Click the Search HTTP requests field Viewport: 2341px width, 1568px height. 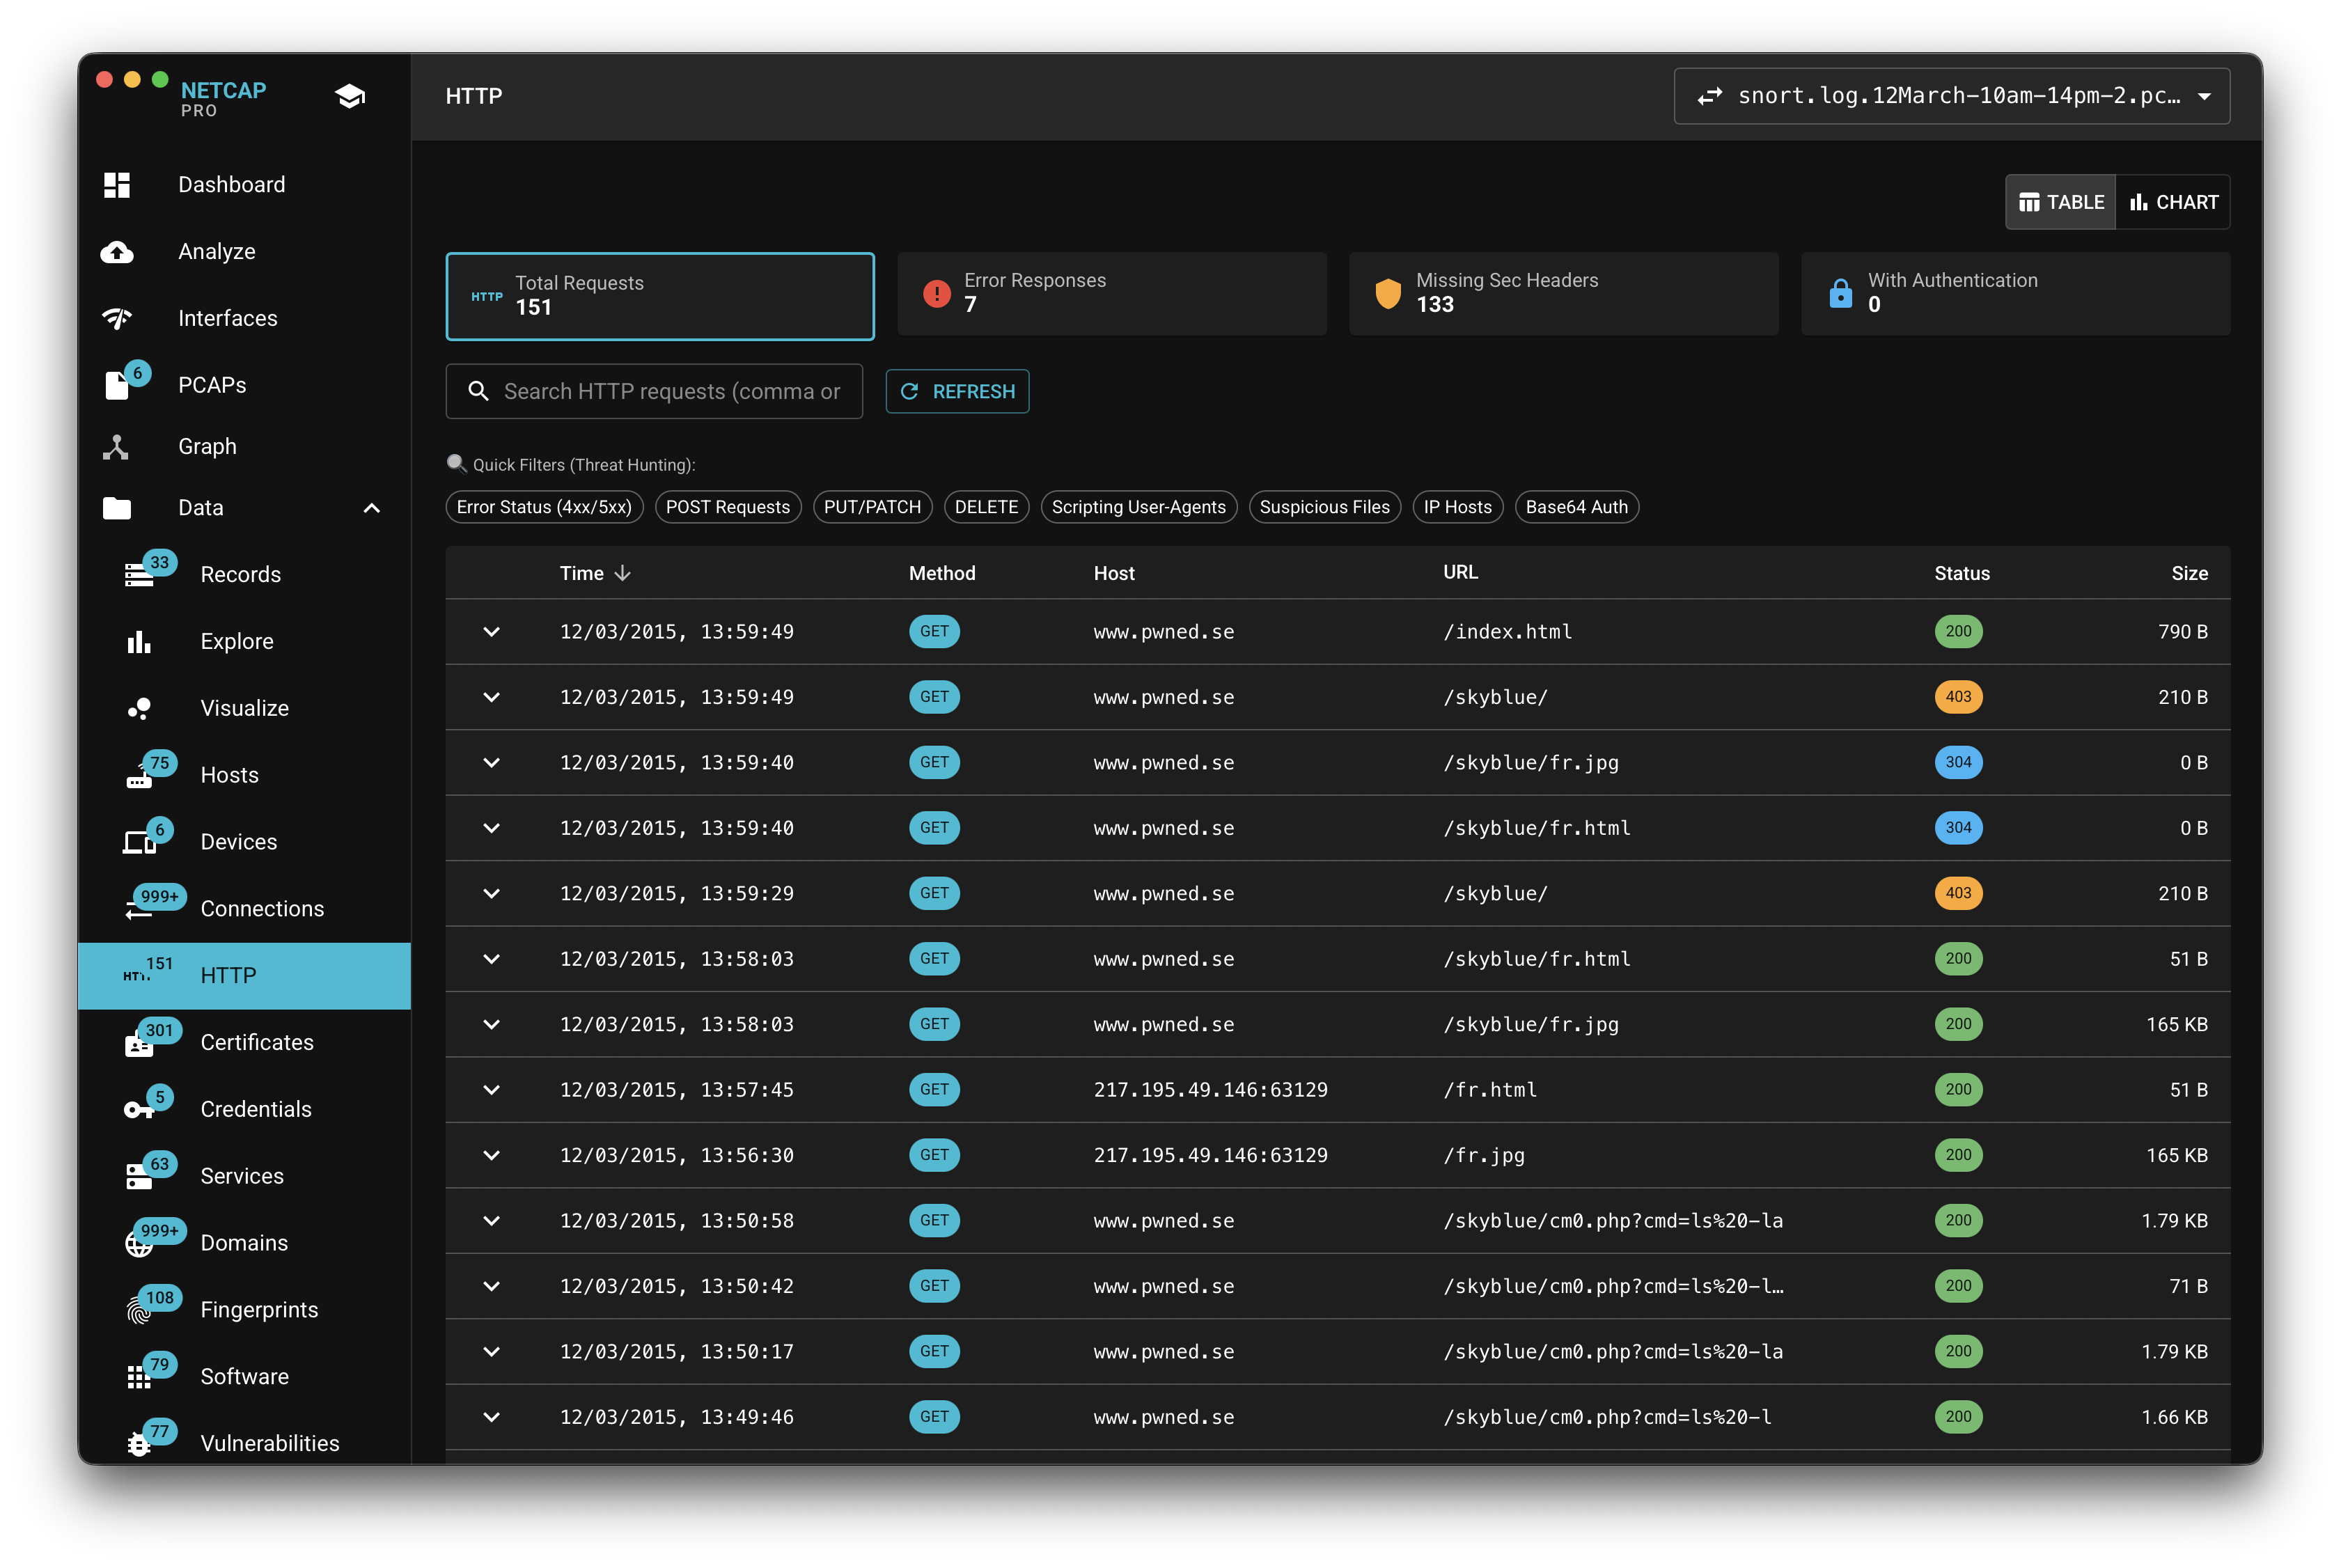coord(654,391)
